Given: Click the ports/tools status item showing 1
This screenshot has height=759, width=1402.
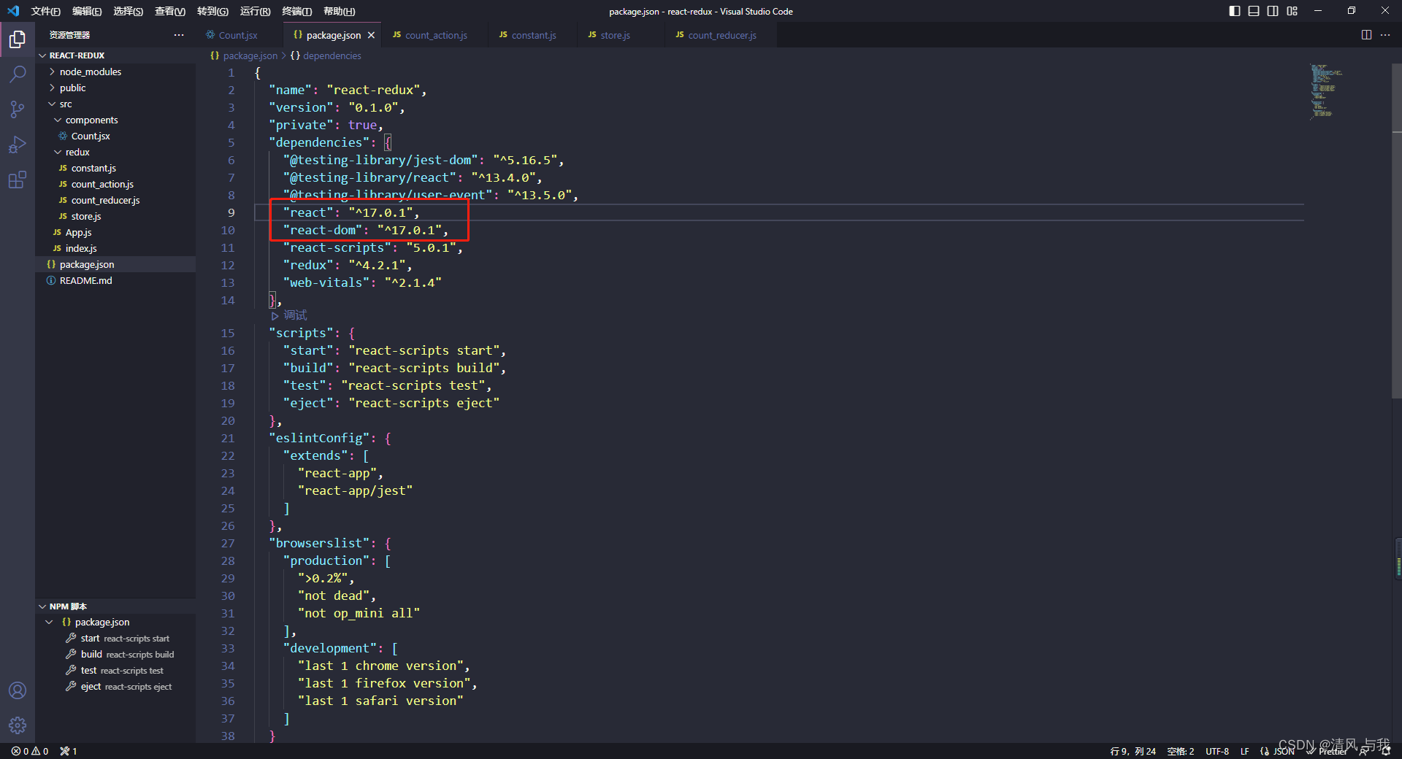Looking at the screenshot, I should (69, 751).
